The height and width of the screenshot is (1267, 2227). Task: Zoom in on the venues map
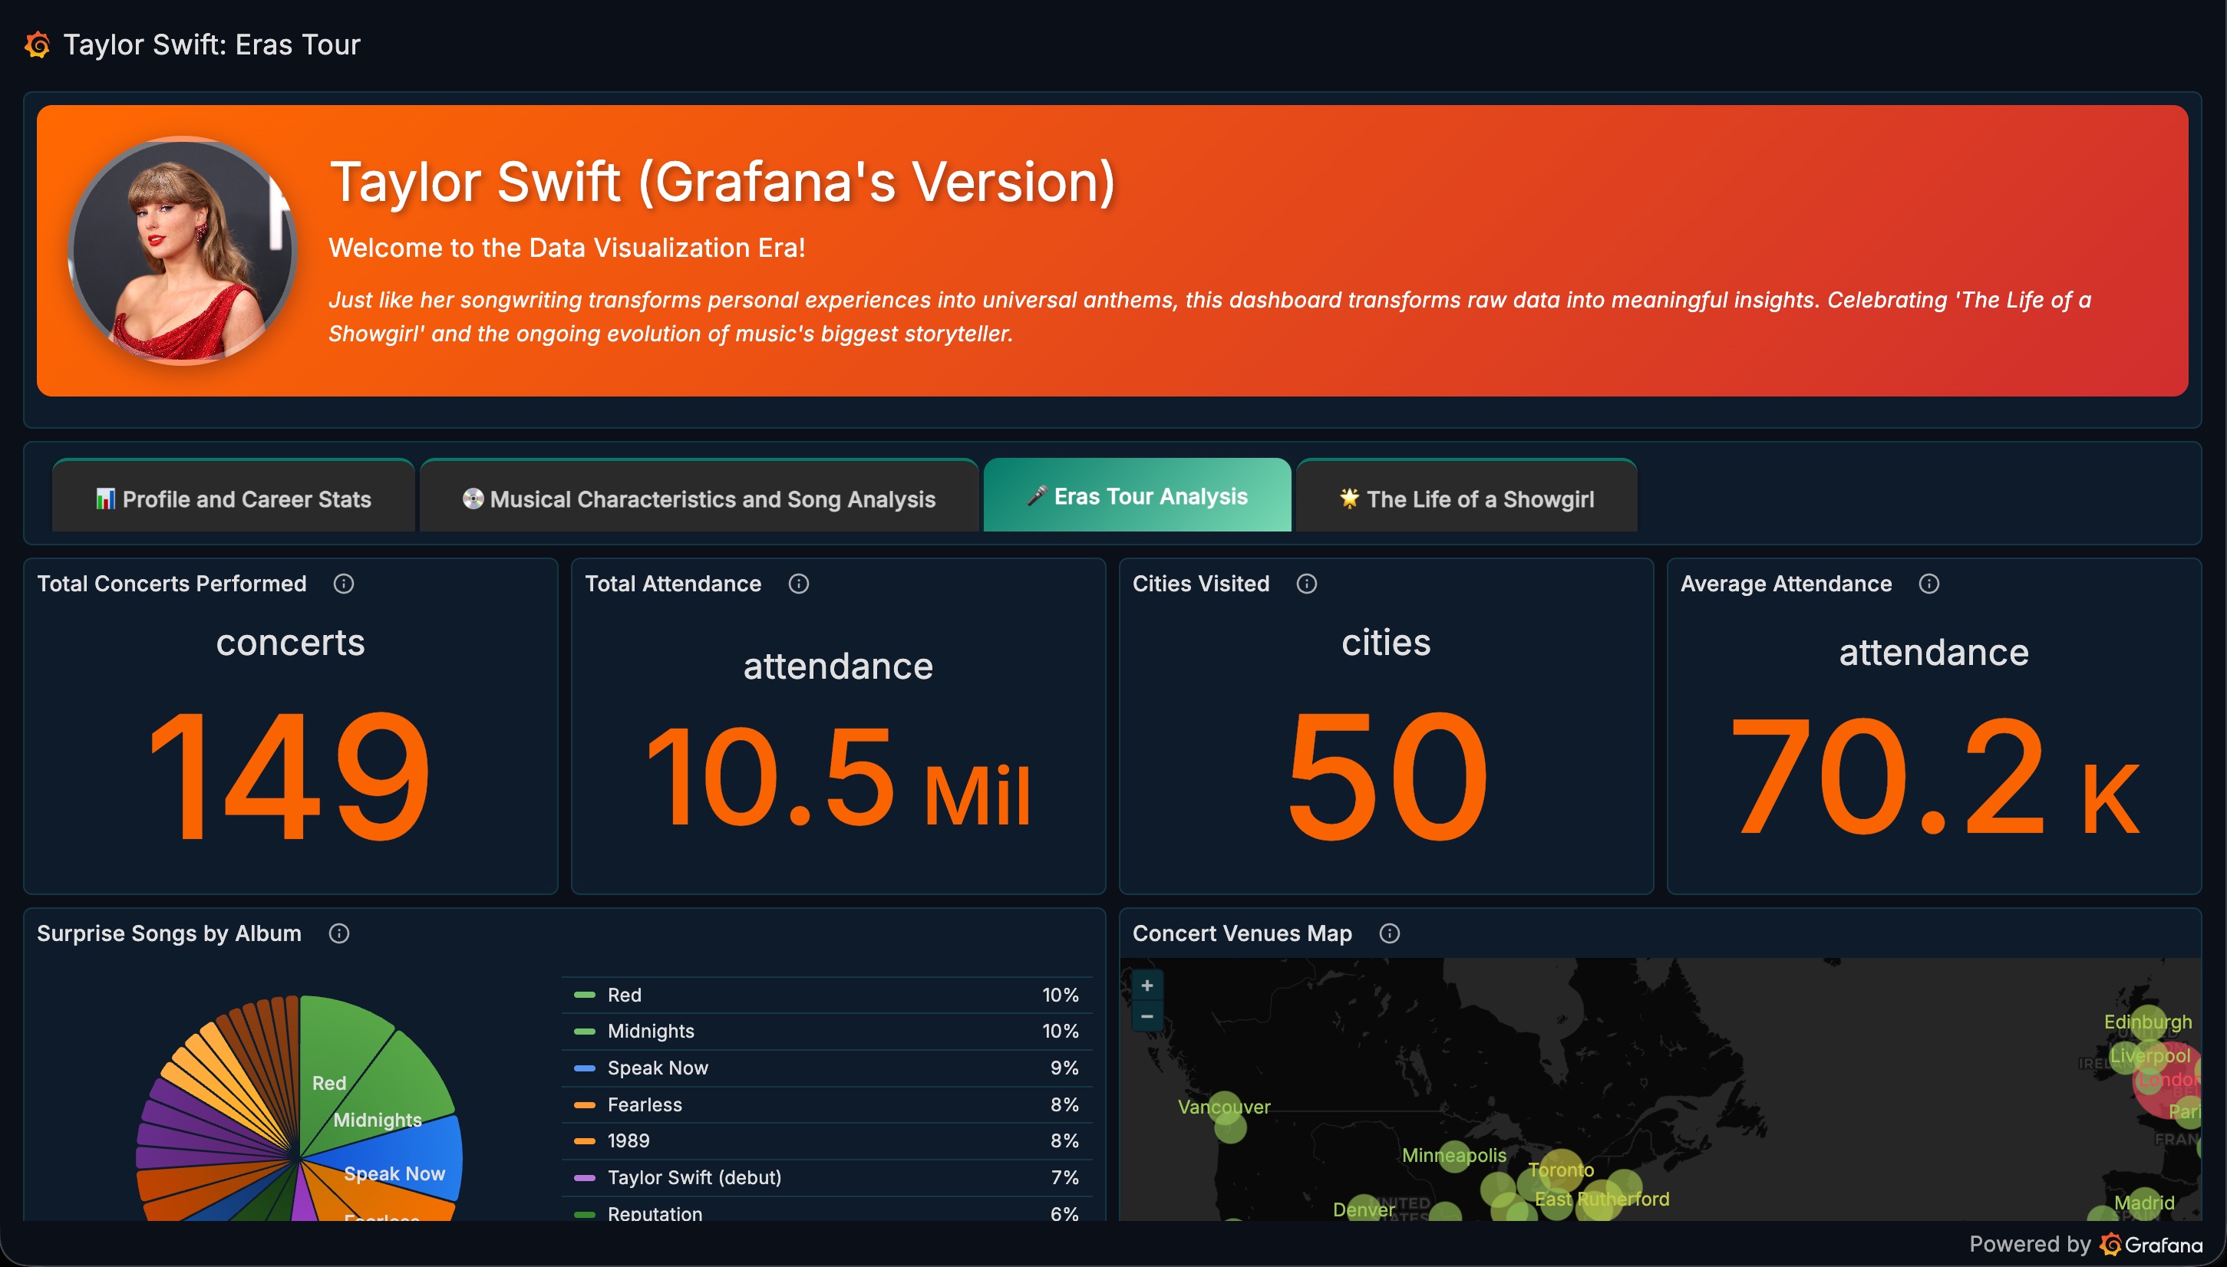[1146, 986]
